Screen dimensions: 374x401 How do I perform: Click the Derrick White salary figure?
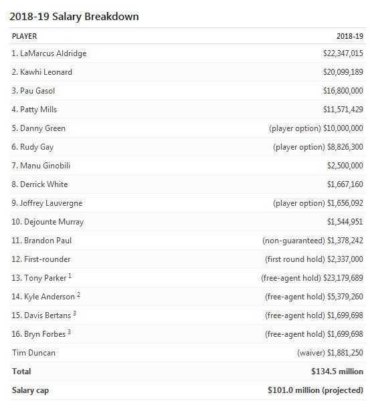tap(345, 184)
